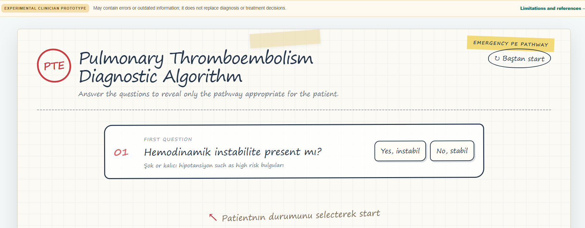Click the 'Şok or kalıcı hipotansiyon' hint text
This screenshot has height=228, width=585.
point(214,165)
